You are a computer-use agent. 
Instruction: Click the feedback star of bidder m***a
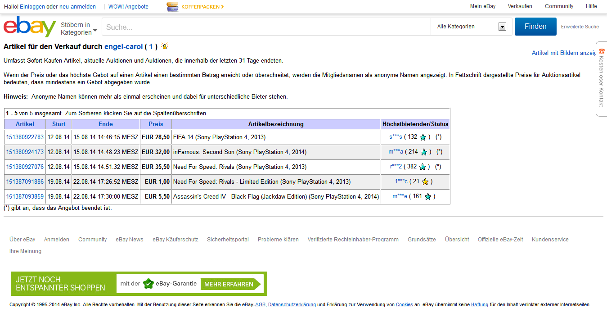click(423, 152)
